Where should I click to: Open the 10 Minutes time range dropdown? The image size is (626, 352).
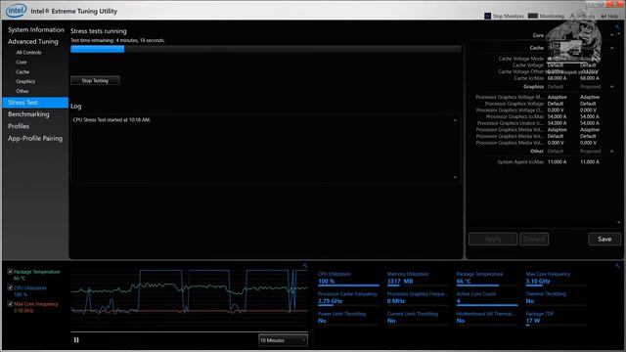pyautogui.click(x=283, y=340)
